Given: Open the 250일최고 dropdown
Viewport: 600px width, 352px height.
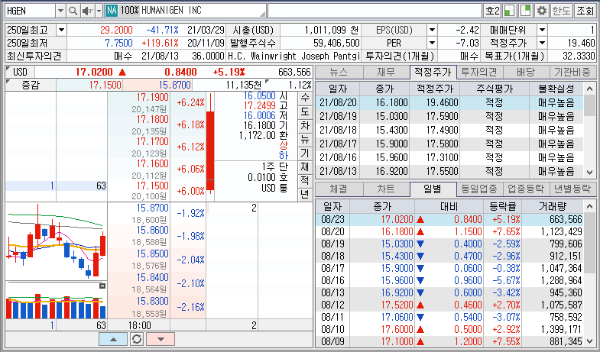Looking at the screenshot, I should [x=61, y=30].
